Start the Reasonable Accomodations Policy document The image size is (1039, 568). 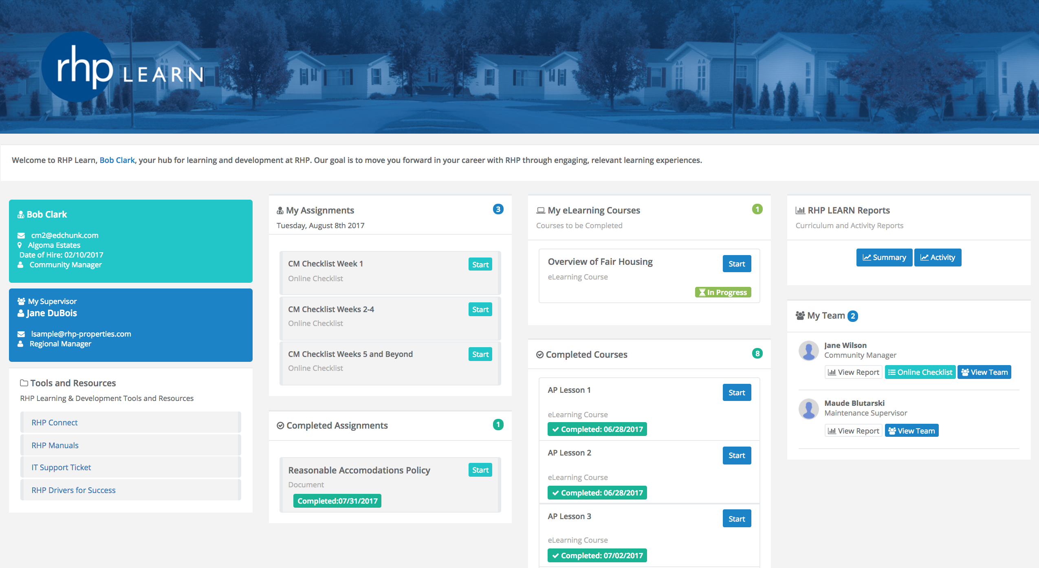(x=480, y=470)
